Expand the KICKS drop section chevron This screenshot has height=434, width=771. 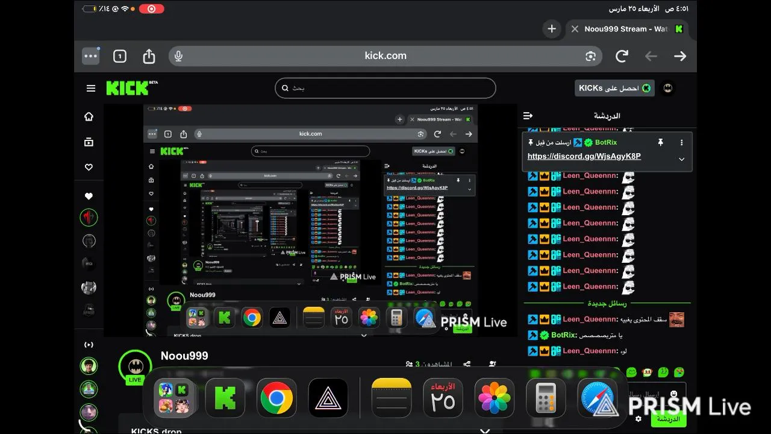click(484, 430)
